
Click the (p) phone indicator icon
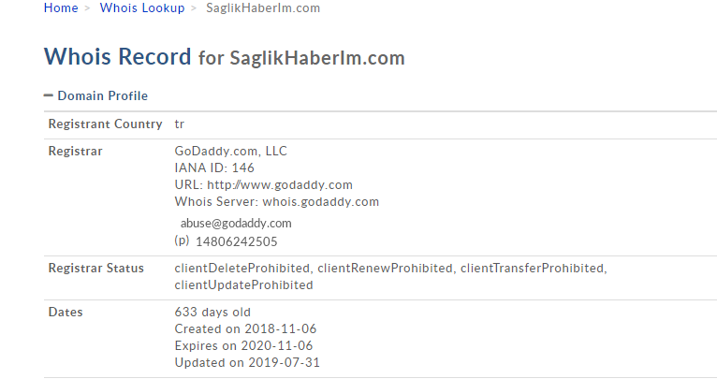(182, 240)
